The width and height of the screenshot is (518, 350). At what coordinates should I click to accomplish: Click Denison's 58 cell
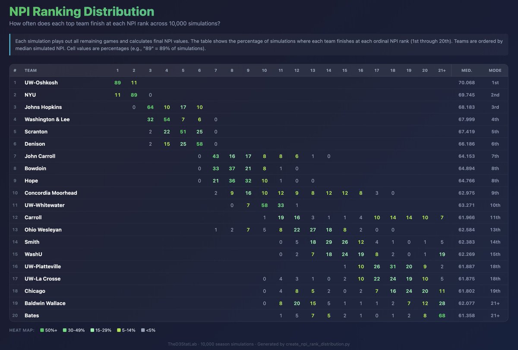[x=199, y=144]
